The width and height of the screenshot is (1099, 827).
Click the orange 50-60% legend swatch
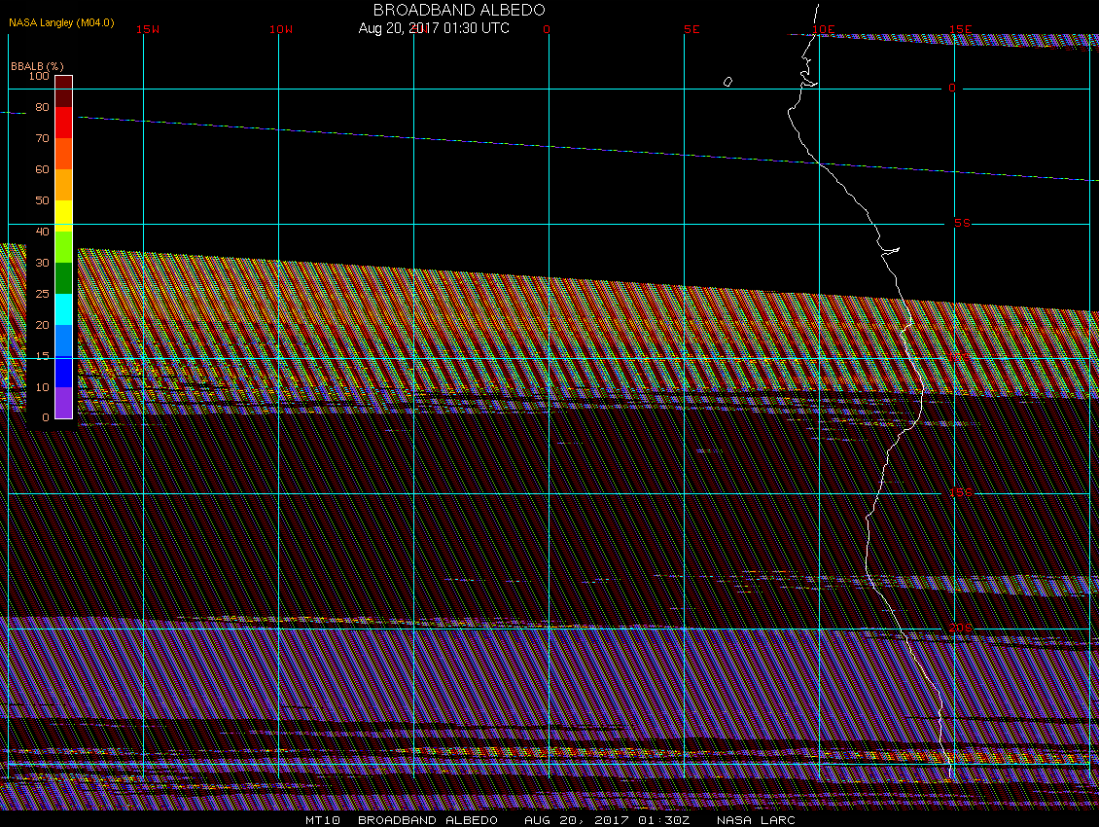(x=63, y=184)
